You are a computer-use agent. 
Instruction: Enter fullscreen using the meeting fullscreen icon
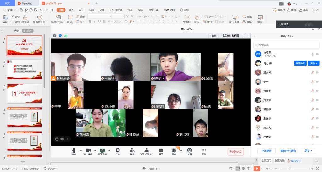point(245,36)
